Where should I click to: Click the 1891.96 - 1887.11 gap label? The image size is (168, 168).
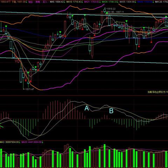[115, 12]
